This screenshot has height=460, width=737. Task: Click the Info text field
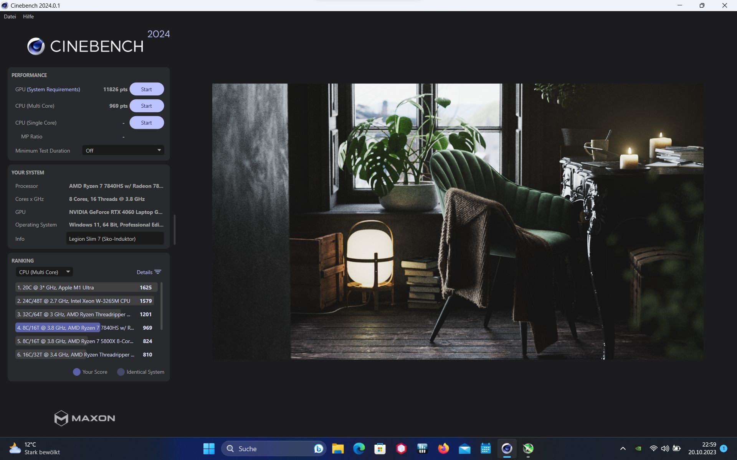click(115, 239)
